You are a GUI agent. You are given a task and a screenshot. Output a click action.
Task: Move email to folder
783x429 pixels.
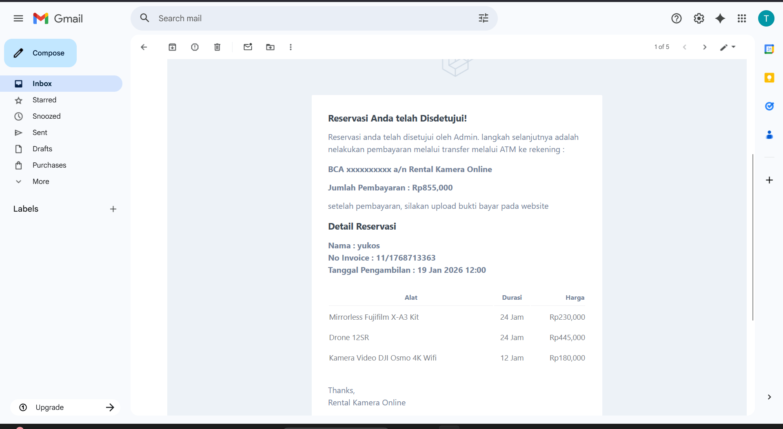[270, 47]
